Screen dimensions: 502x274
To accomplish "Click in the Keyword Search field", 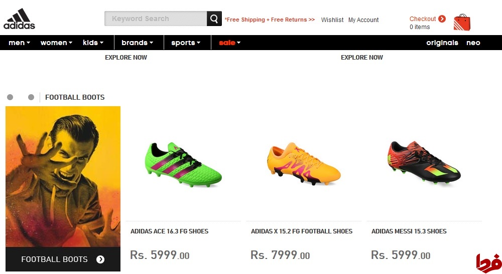I will pos(156,19).
